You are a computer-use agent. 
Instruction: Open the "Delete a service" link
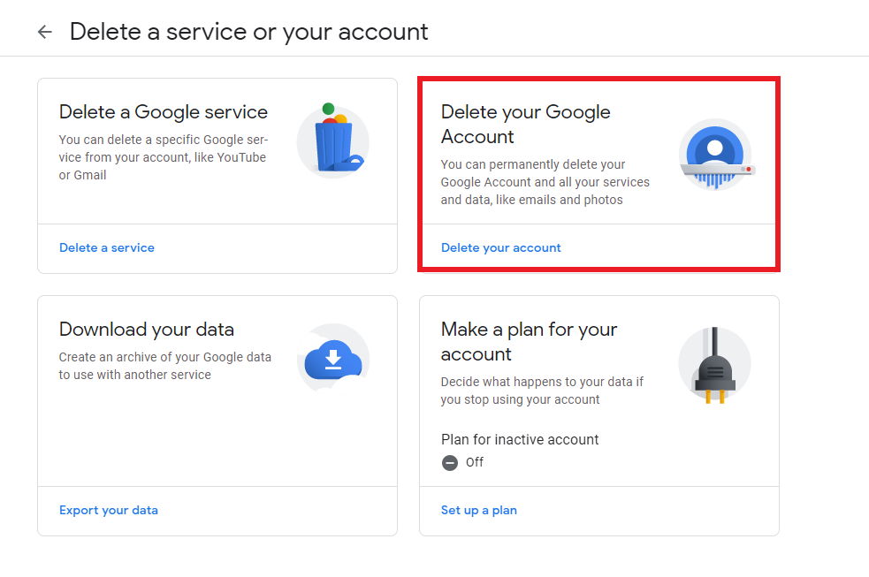(x=107, y=247)
